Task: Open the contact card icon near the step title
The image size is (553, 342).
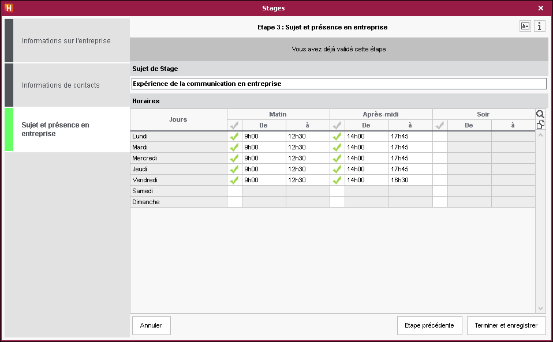Action: click(525, 26)
